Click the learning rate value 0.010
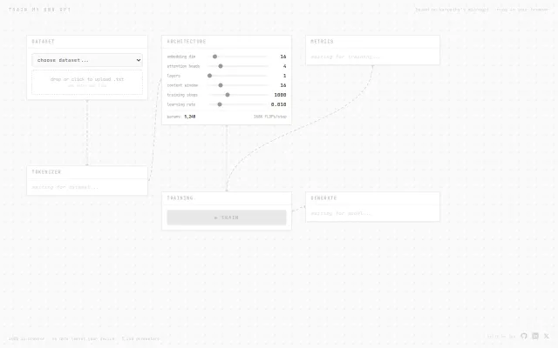This screenshot has height=348, width=558. 278,104
